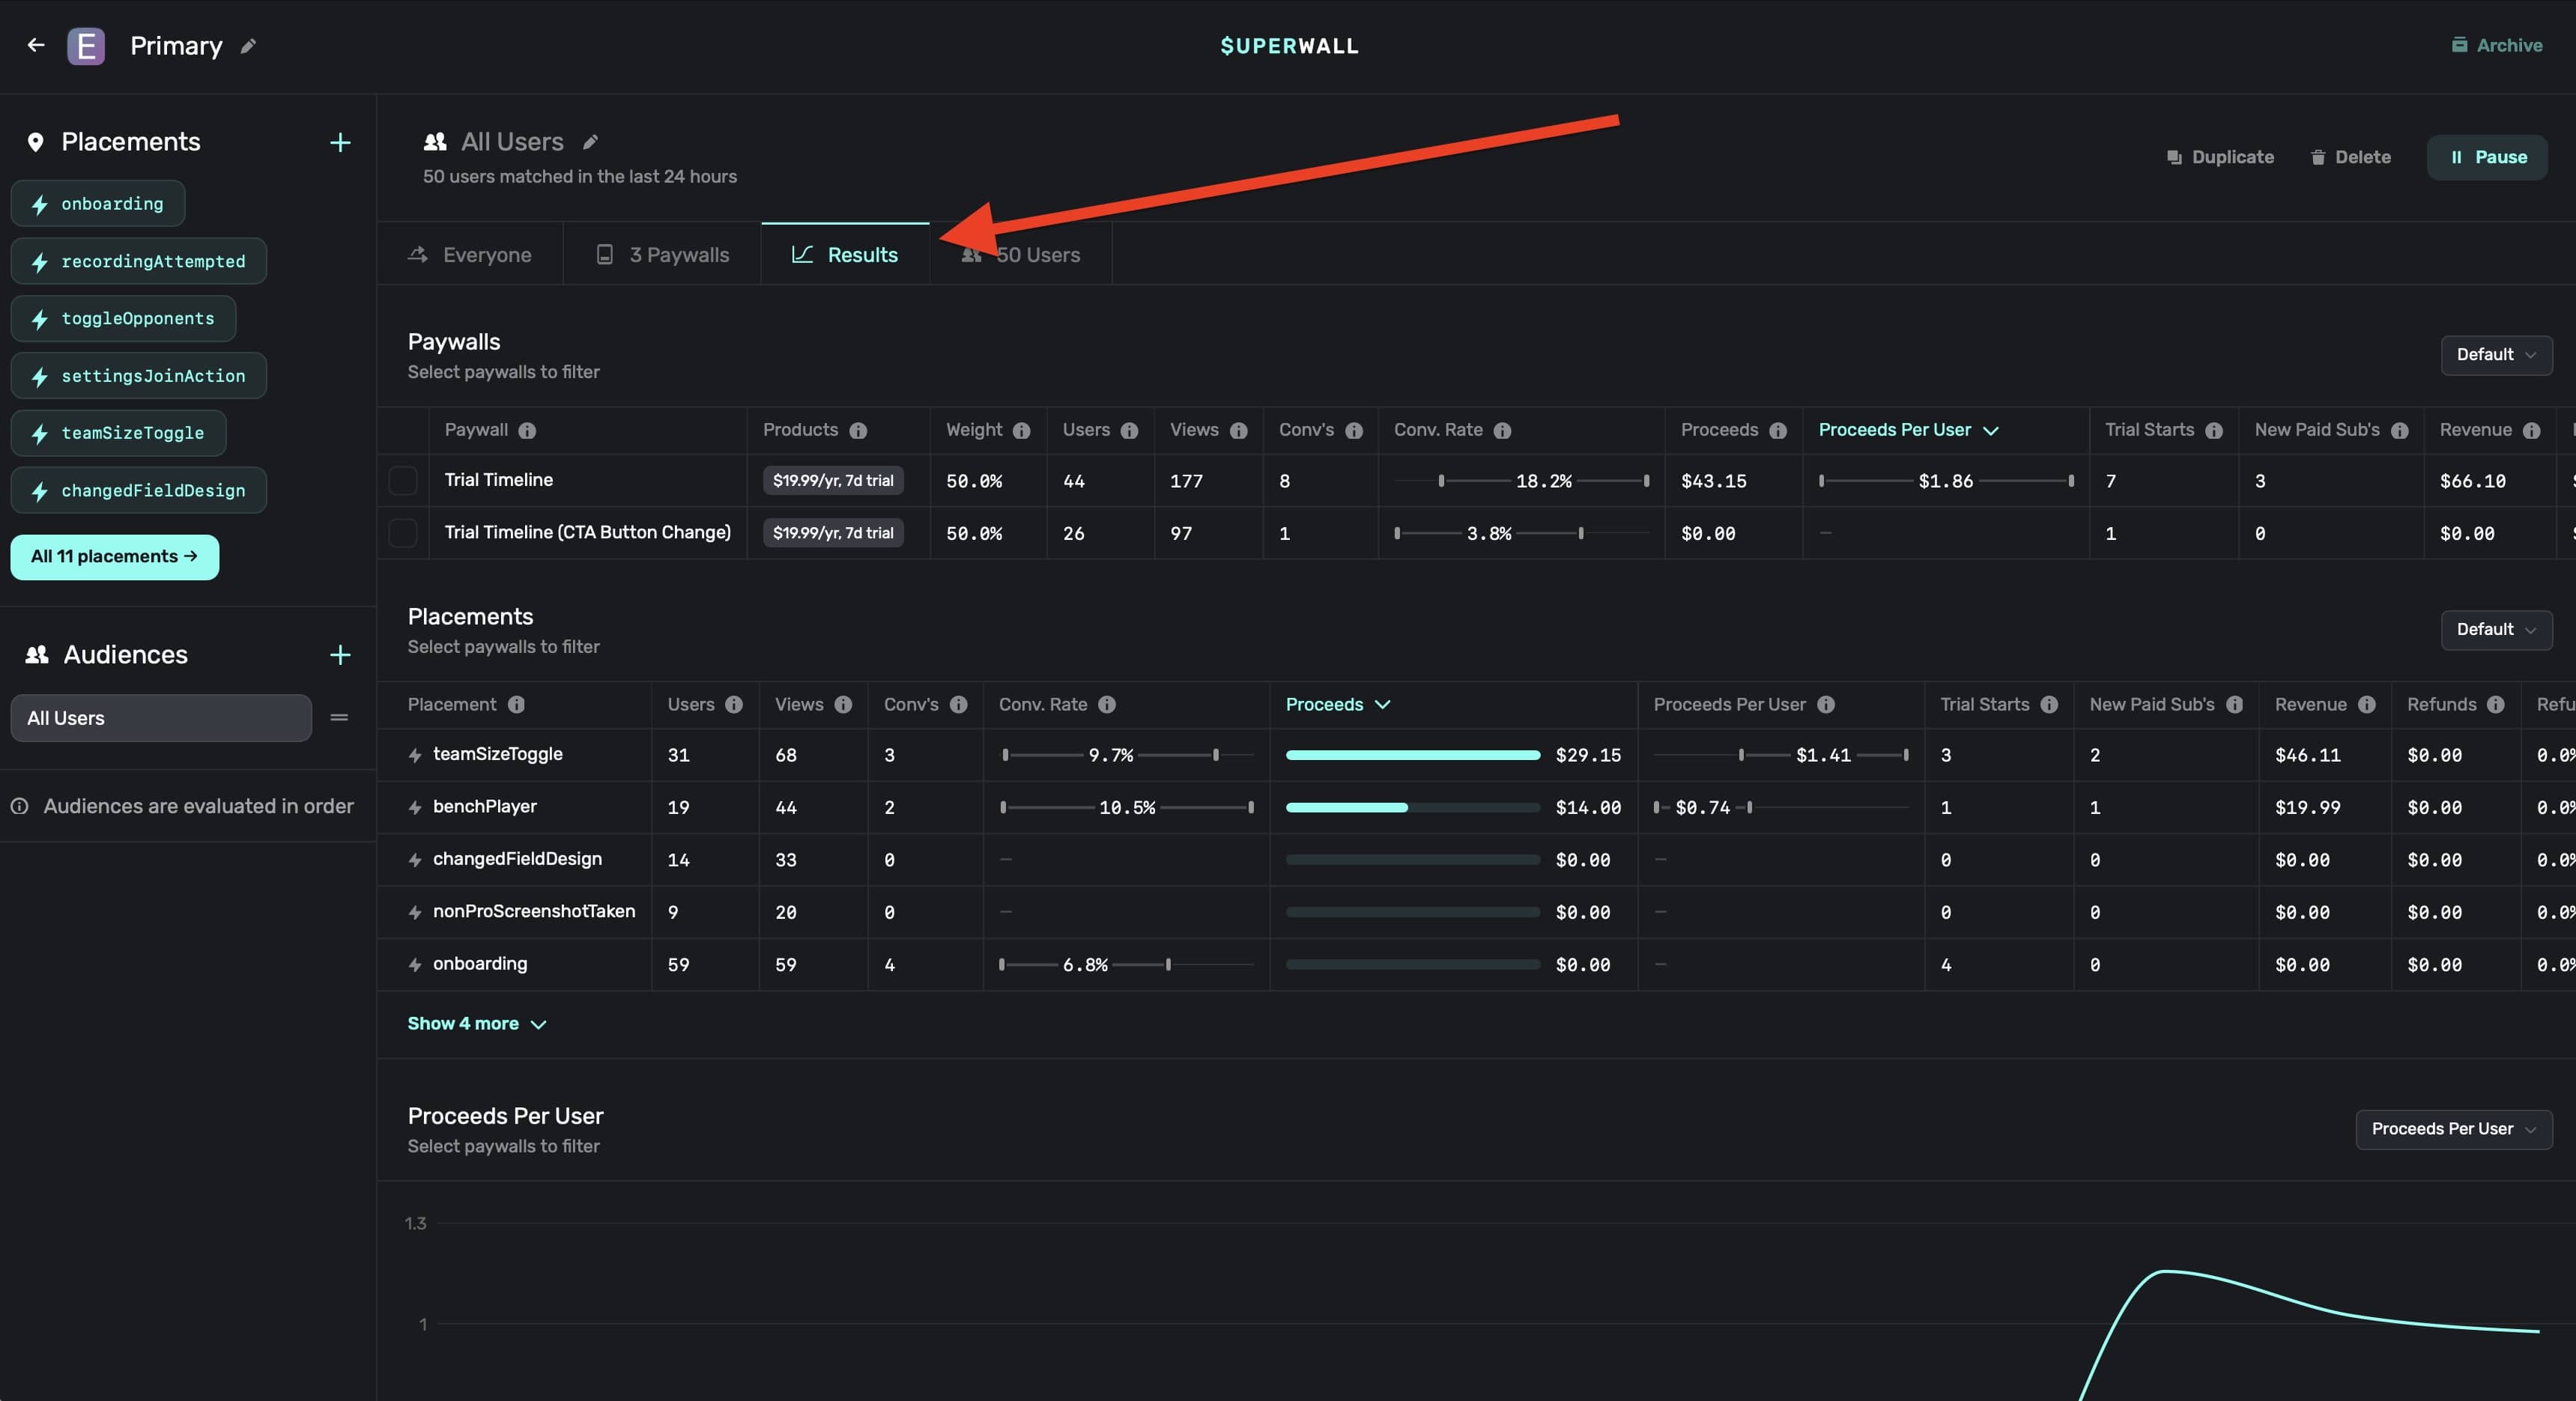Click teamSizeToggle proceeds bar in table
Image resolution: width=2576 pixels, height=1401 pixels.
(x=1412, y=756)
